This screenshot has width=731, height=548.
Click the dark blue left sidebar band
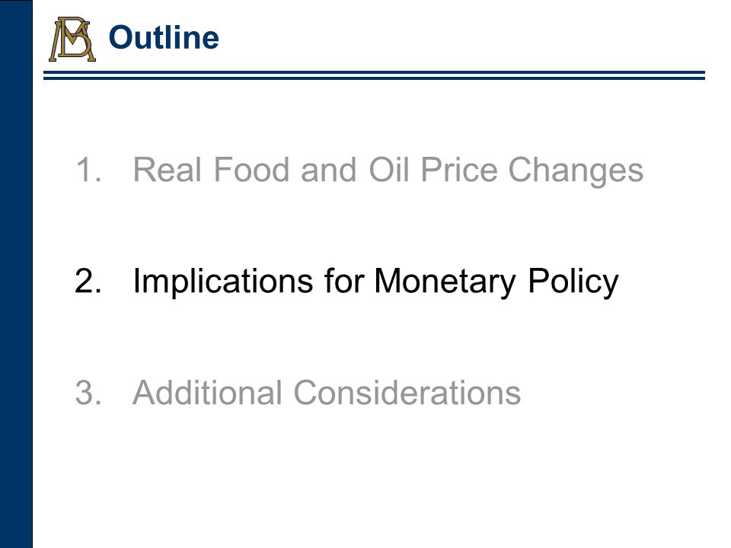[16, 274]
